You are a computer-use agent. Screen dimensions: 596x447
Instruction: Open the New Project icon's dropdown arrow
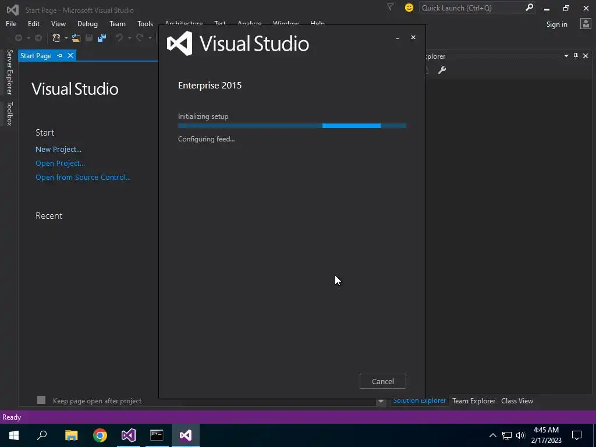coord(66,38)
